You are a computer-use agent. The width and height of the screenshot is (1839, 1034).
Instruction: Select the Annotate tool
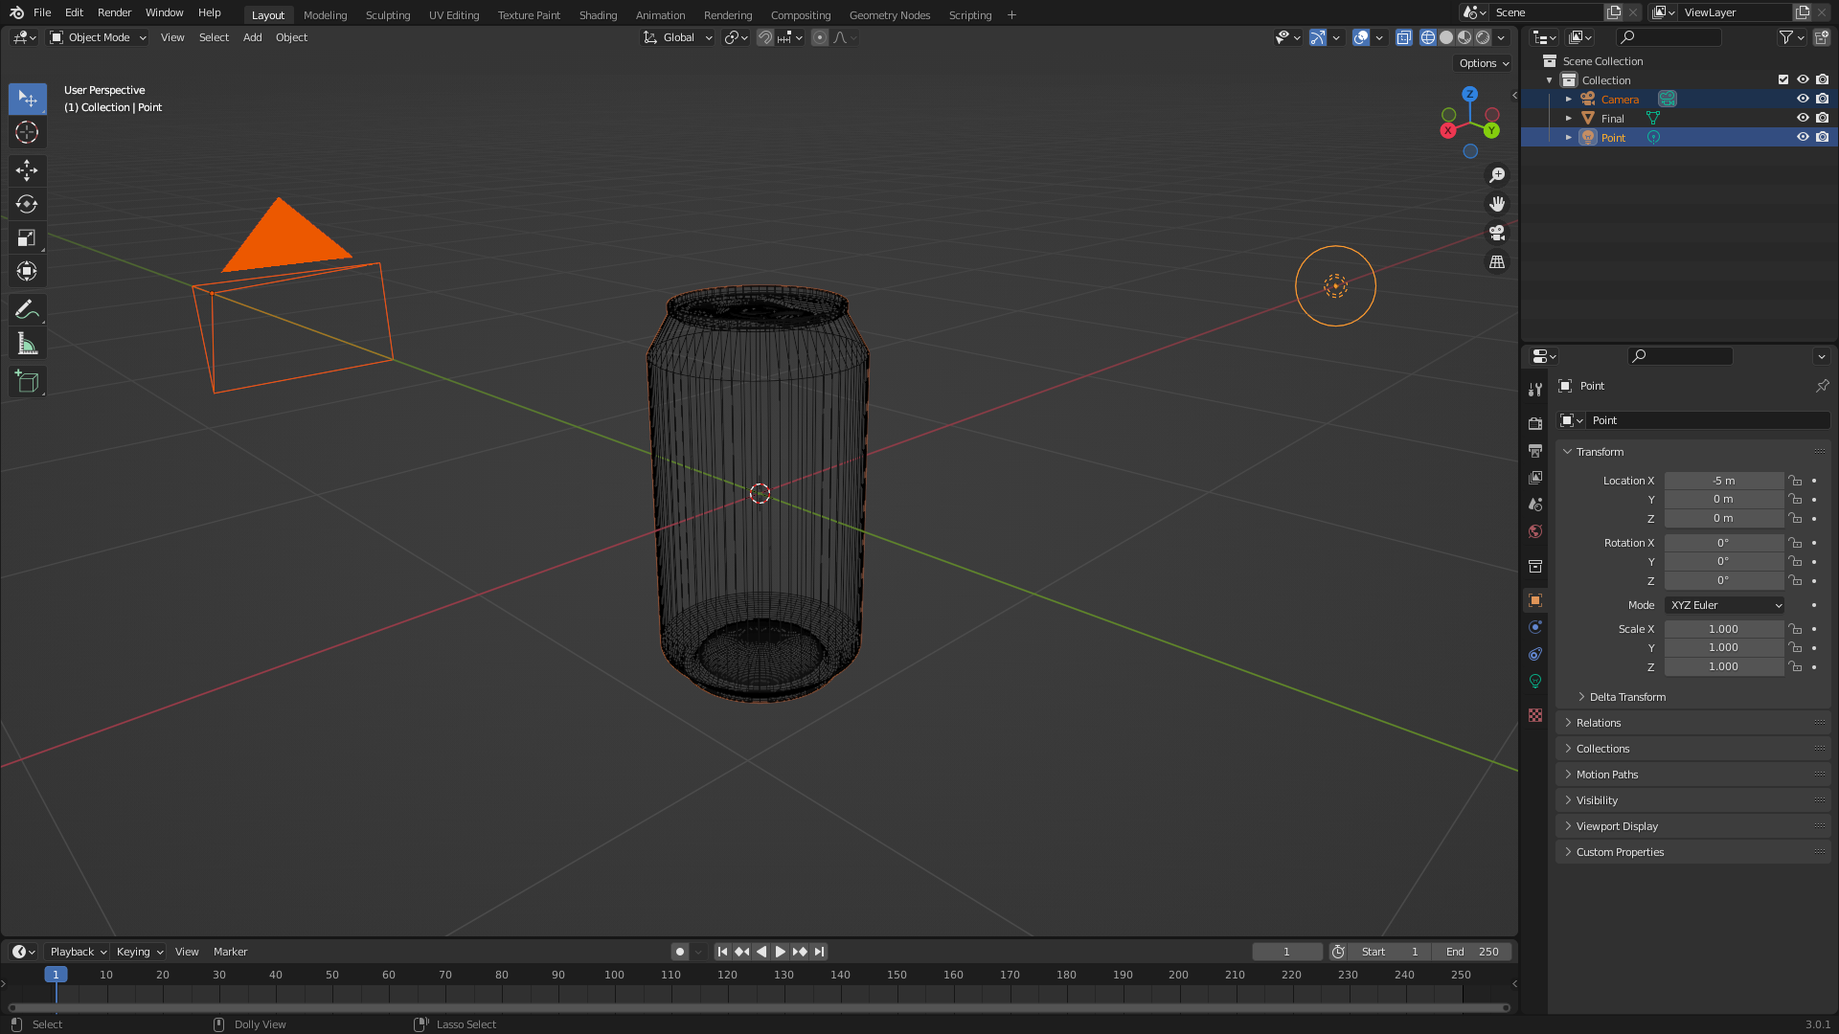pyautogui.click(x=27, y=309)
